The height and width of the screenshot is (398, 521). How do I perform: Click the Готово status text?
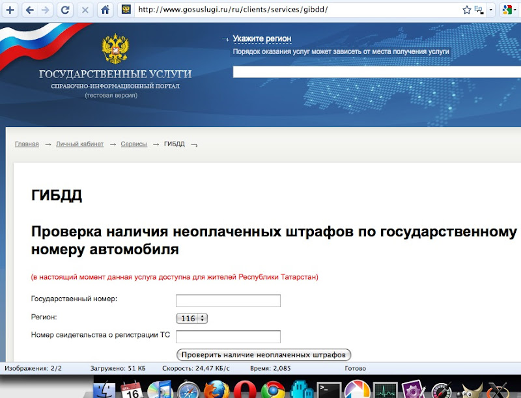point(355,368)
